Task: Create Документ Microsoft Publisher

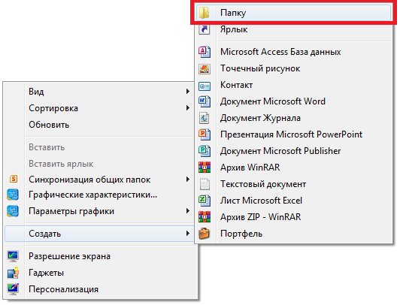Action: pos(294,151)
